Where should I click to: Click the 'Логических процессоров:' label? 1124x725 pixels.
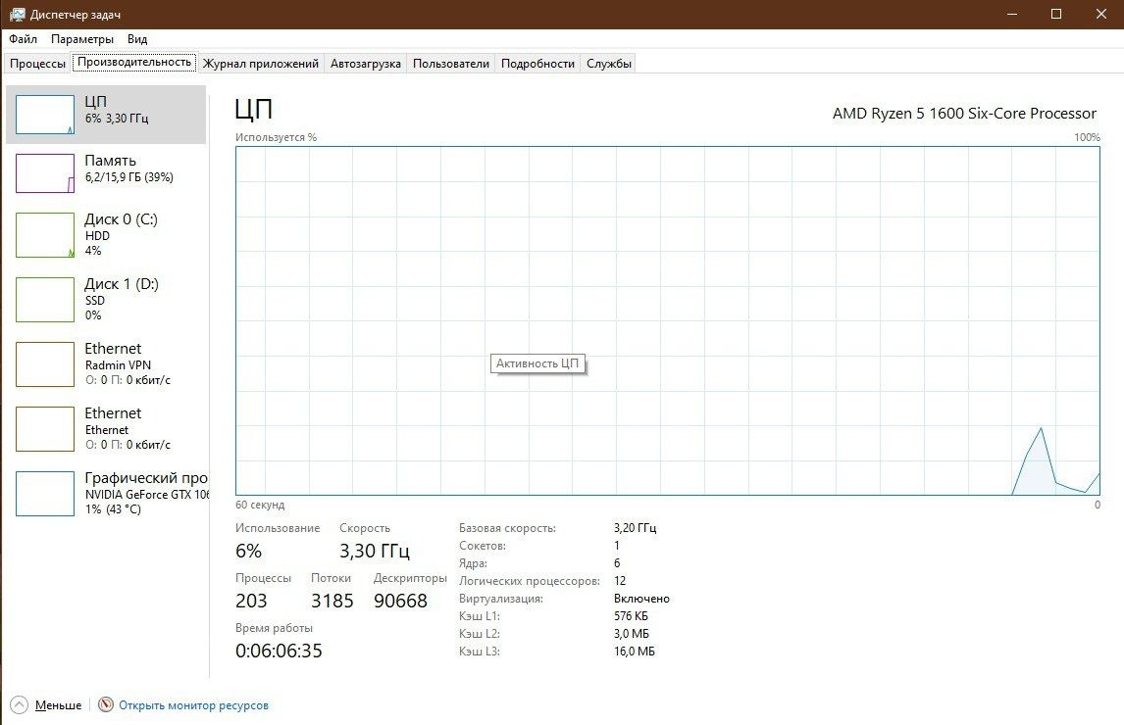[x=530, y=581]
